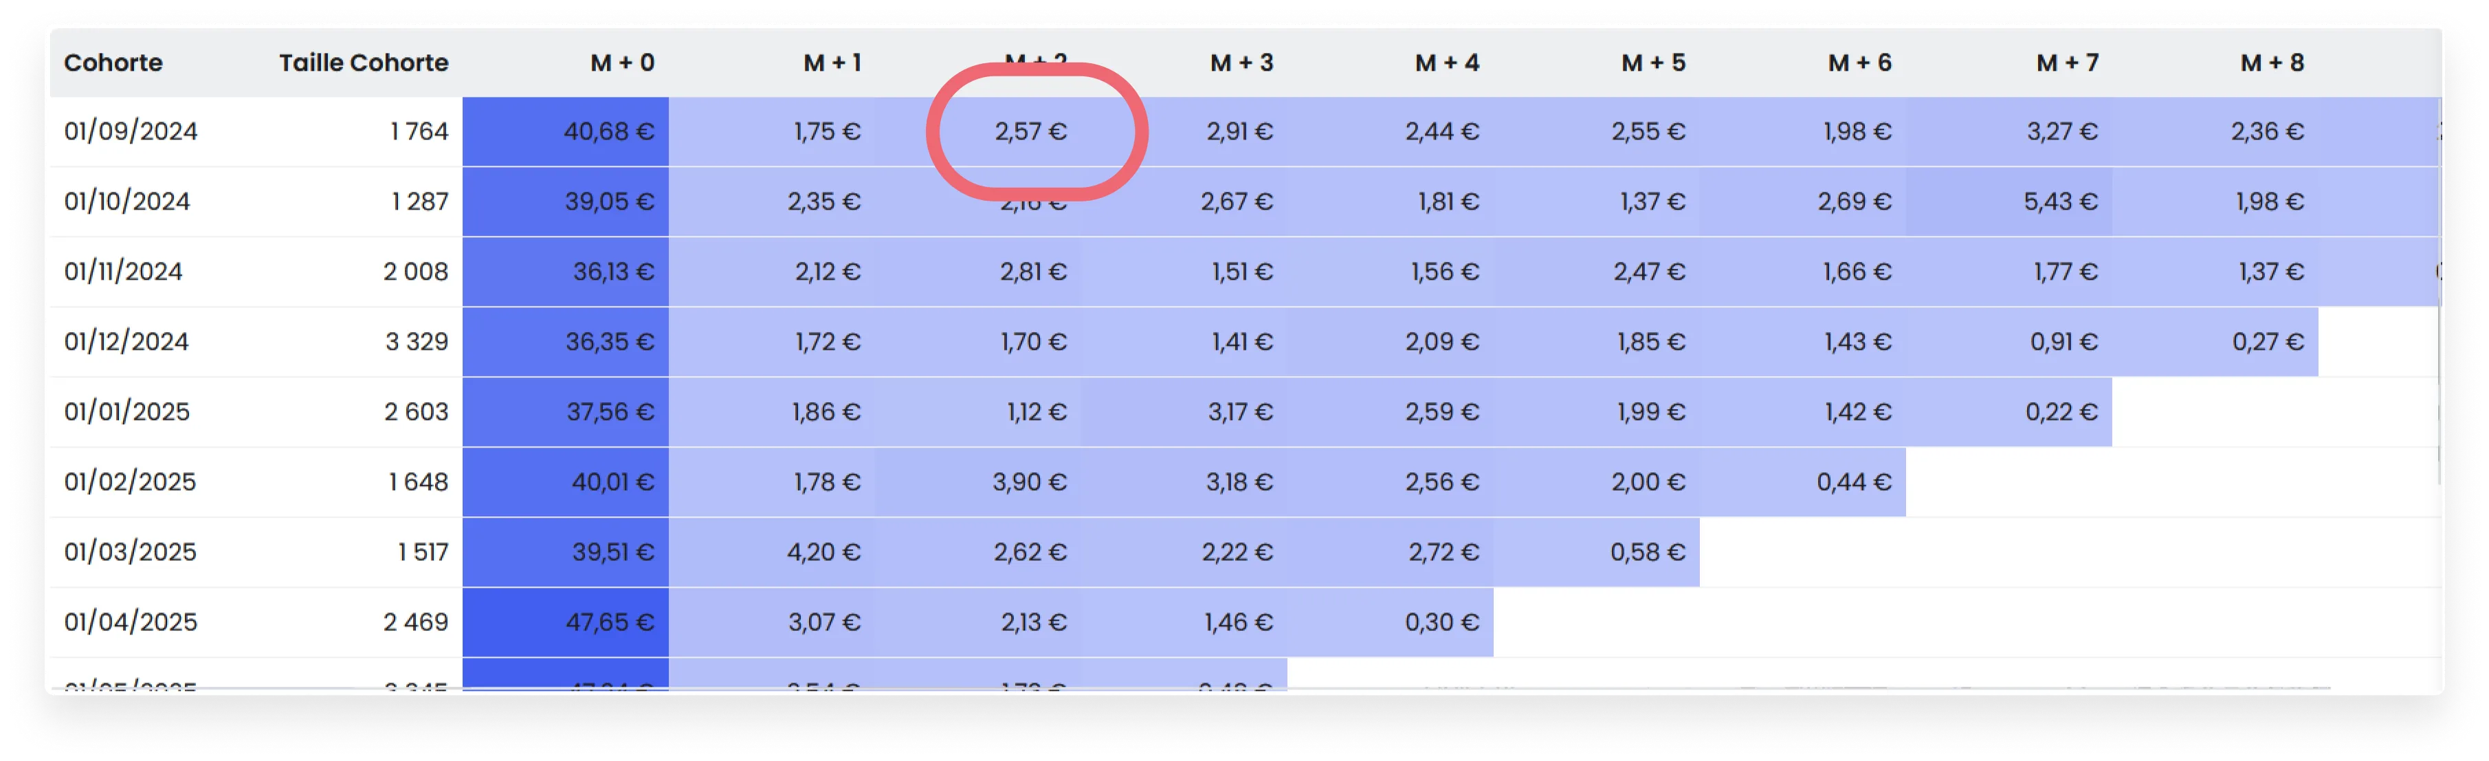The width and height of the screenshot is (2489, 761).
Task: Click cohort size 3 329
Action: (417, 342)
